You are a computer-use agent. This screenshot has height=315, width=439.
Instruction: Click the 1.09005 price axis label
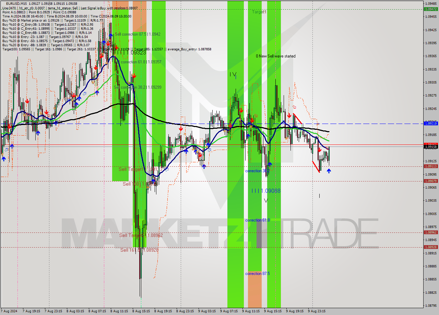tap(431, 214)
